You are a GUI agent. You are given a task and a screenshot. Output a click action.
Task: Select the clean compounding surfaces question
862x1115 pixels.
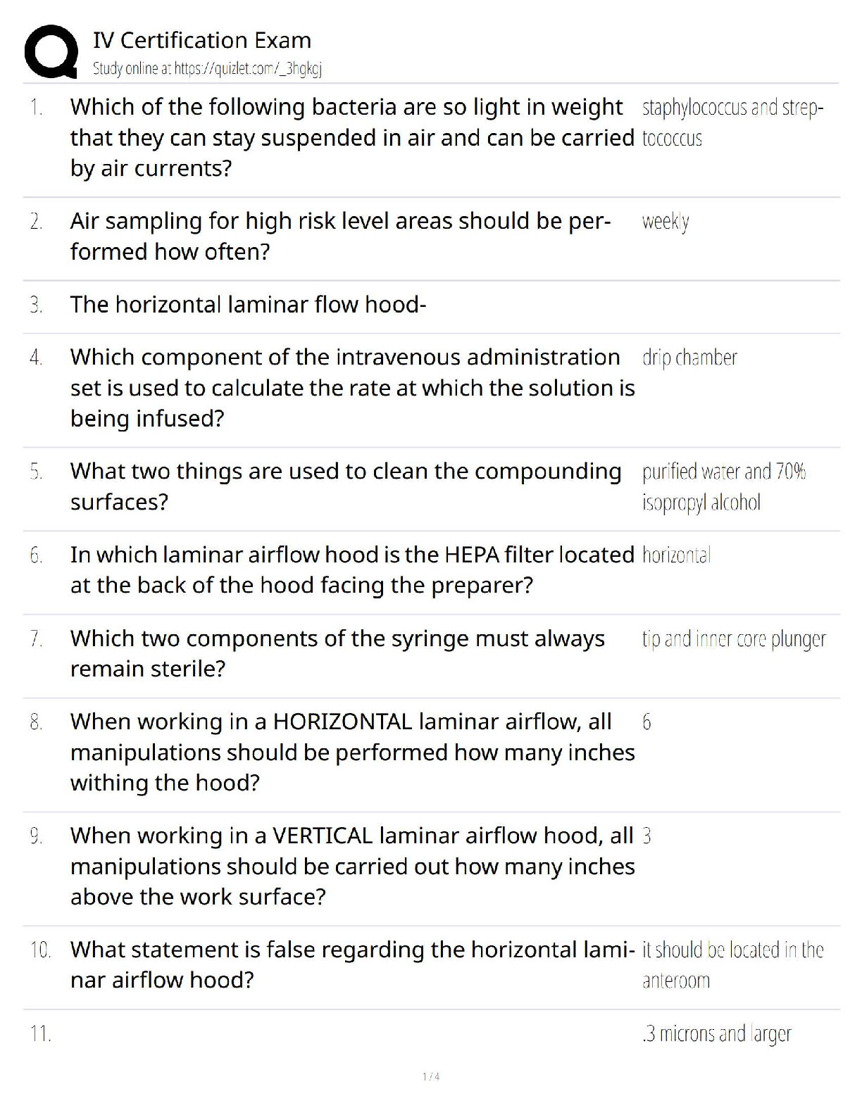[346, 486]
